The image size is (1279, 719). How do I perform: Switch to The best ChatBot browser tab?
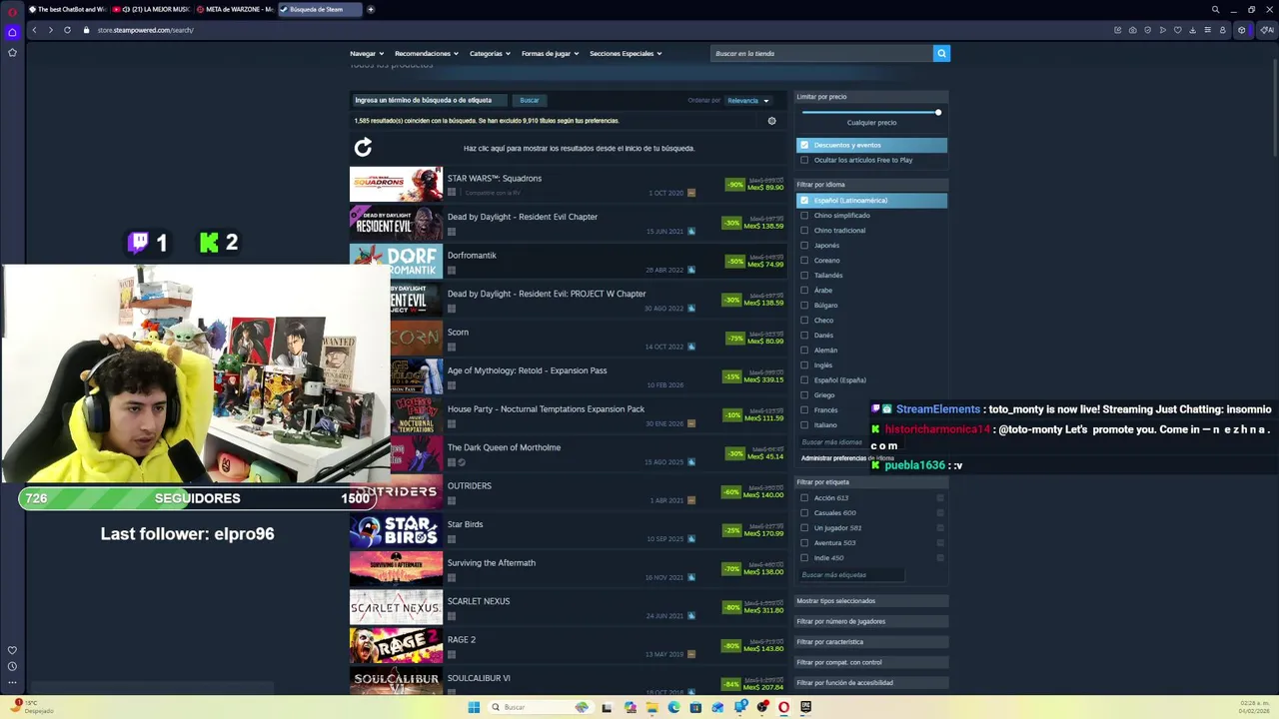67,9
